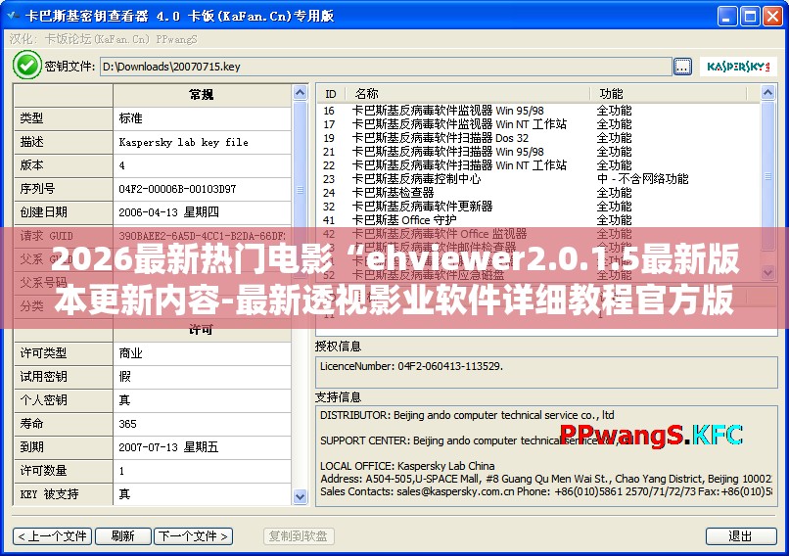Select row 32 卡巴斯基反病毒软件更新器
The image size is (789, 556).
point(538,207)
